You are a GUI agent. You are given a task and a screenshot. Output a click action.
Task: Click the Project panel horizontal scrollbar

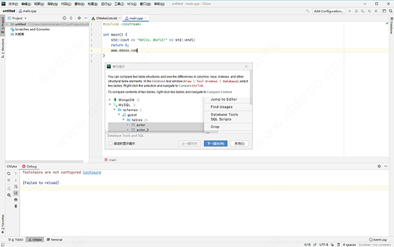click(44, 162)
